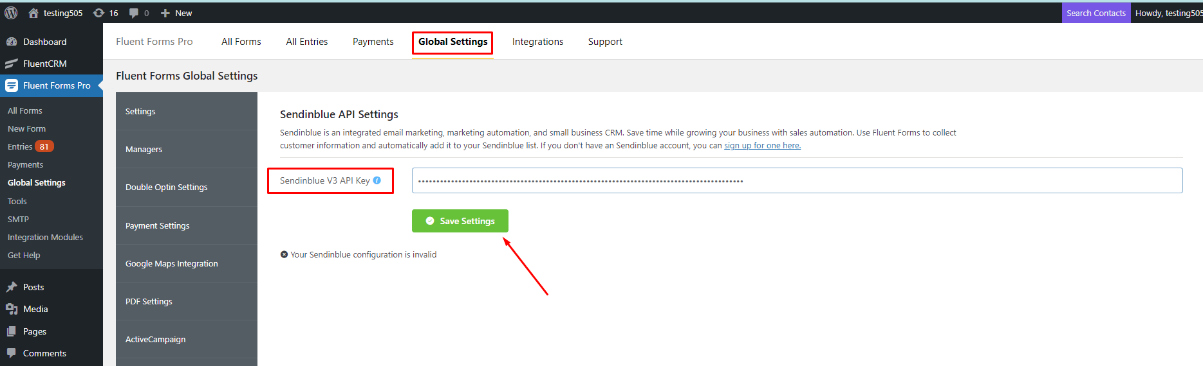Click the Save Settings button
This screenshot has width=1203, height=366.
(460, 221)
